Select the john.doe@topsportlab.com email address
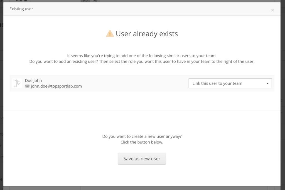 56,86
